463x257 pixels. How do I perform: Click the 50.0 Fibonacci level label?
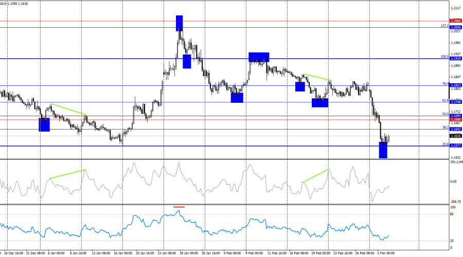point(446,114)
